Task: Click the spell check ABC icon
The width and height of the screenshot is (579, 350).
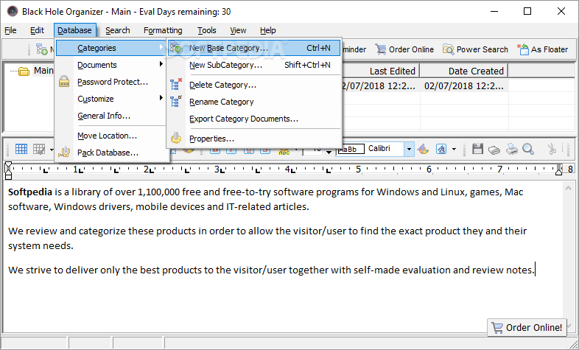Action: coord(284,151)
